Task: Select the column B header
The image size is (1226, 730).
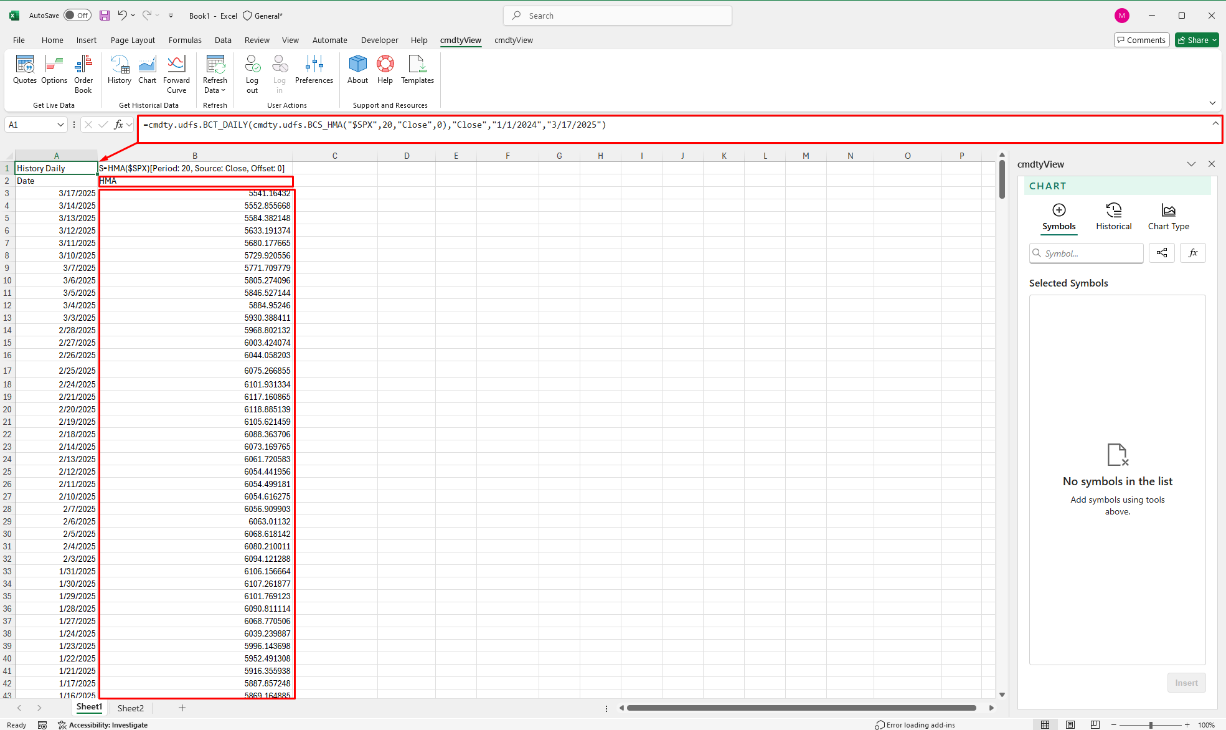Action: (195, 156)
